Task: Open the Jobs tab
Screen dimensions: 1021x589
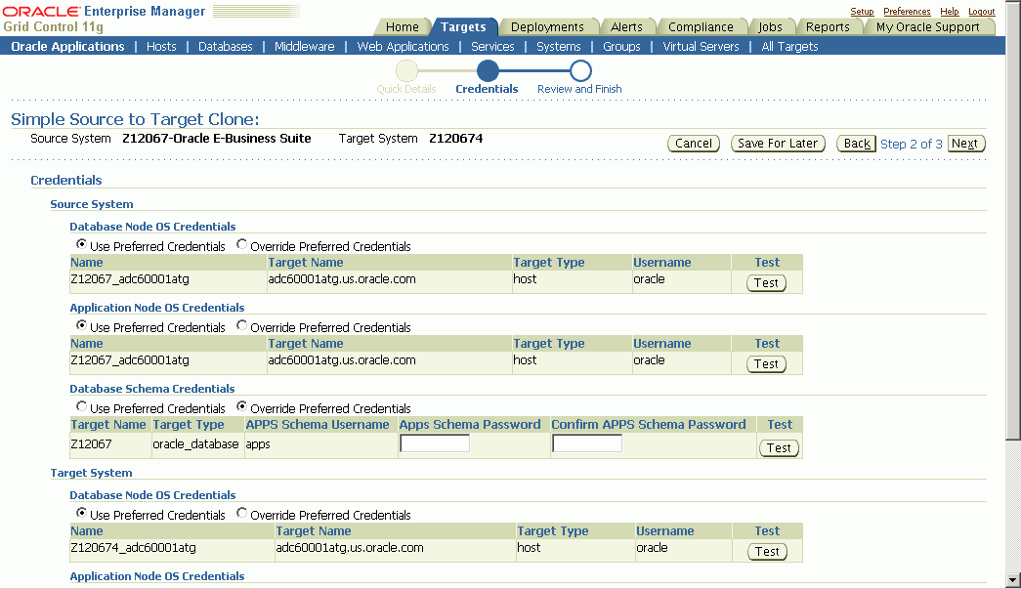Action: point(770,26)
